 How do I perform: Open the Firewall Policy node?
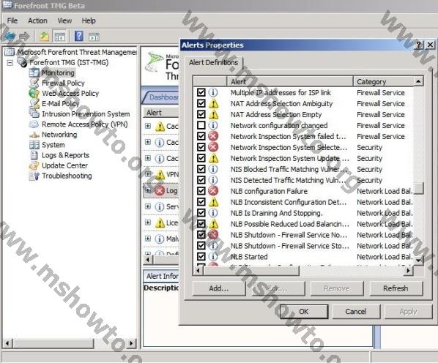point(63,83)
